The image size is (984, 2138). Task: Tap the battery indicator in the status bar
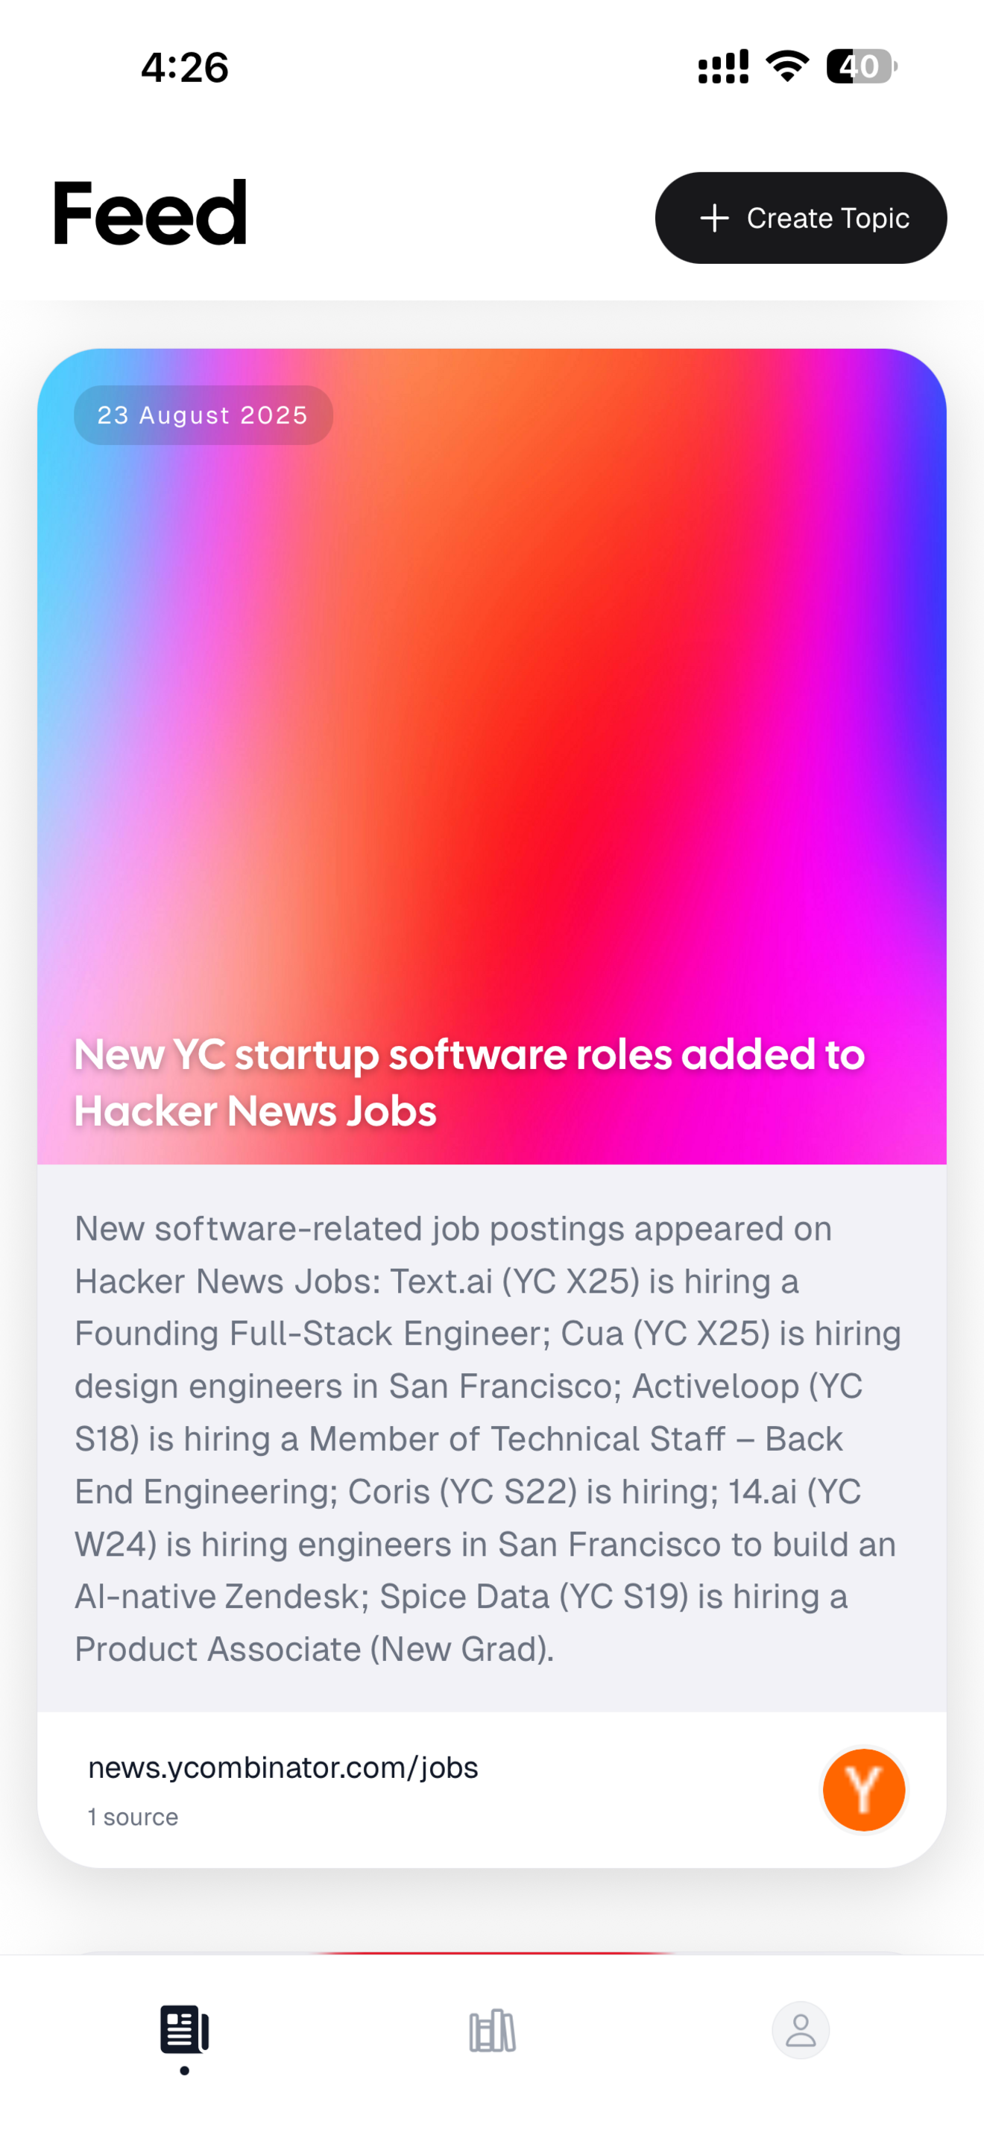tap(860, 68)
